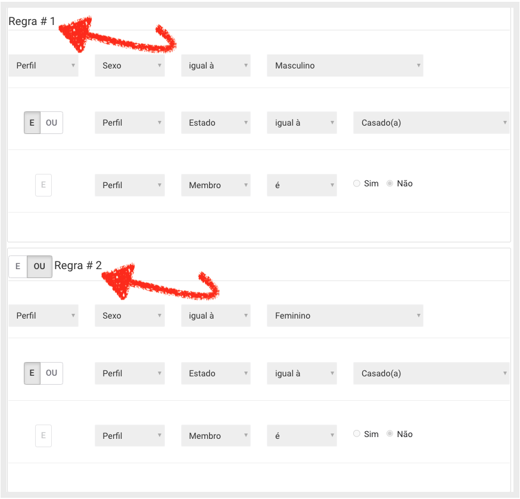Expand the Estado field dropdown in Regra 2
This screenshot has width=520, height=499.
coord(216,373)
